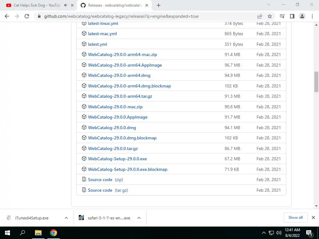Download WebCatalog-29.0.0.dmg
The height and width of the screenshot is (239, 319).
coord(112,128)
